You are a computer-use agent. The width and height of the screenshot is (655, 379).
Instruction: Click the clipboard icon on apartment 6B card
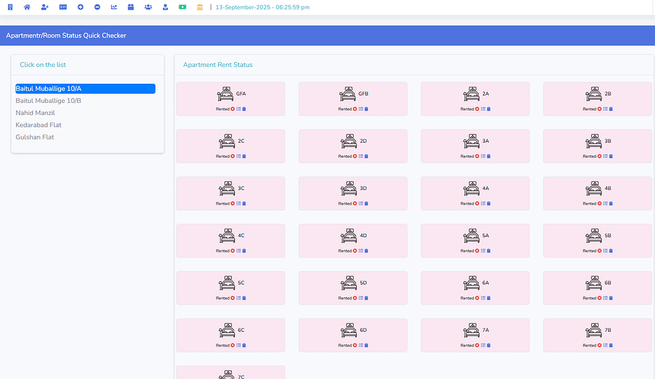611,298
